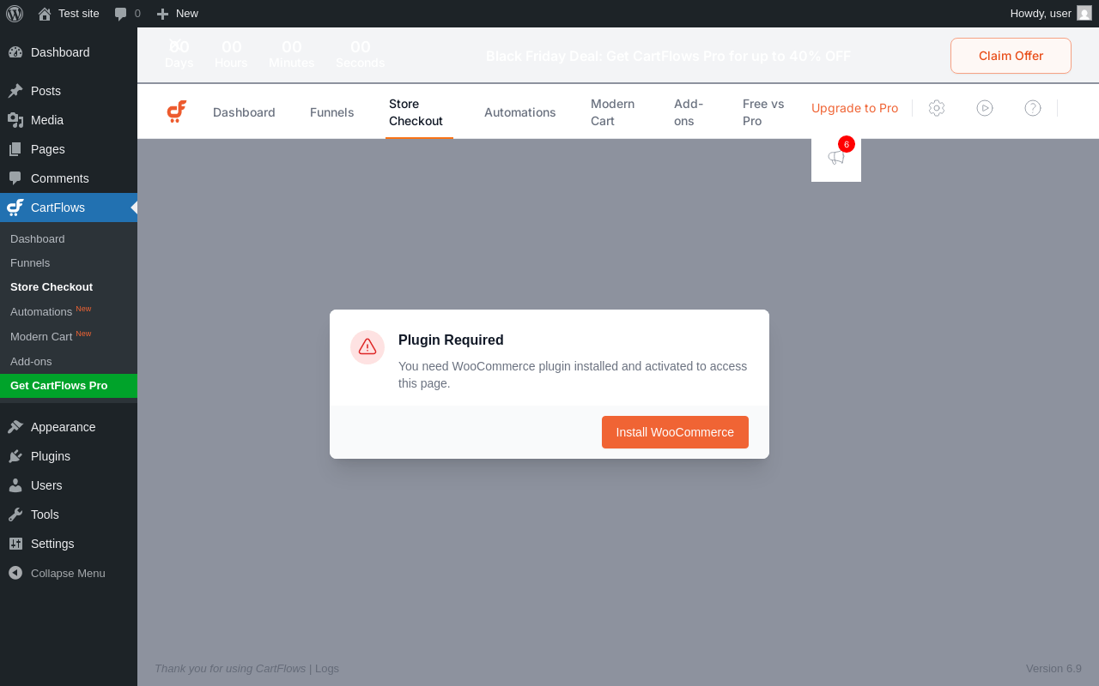Open the Modern Cart submenu link
This screenshot has height=686, width=1099.
coord(51,336)
